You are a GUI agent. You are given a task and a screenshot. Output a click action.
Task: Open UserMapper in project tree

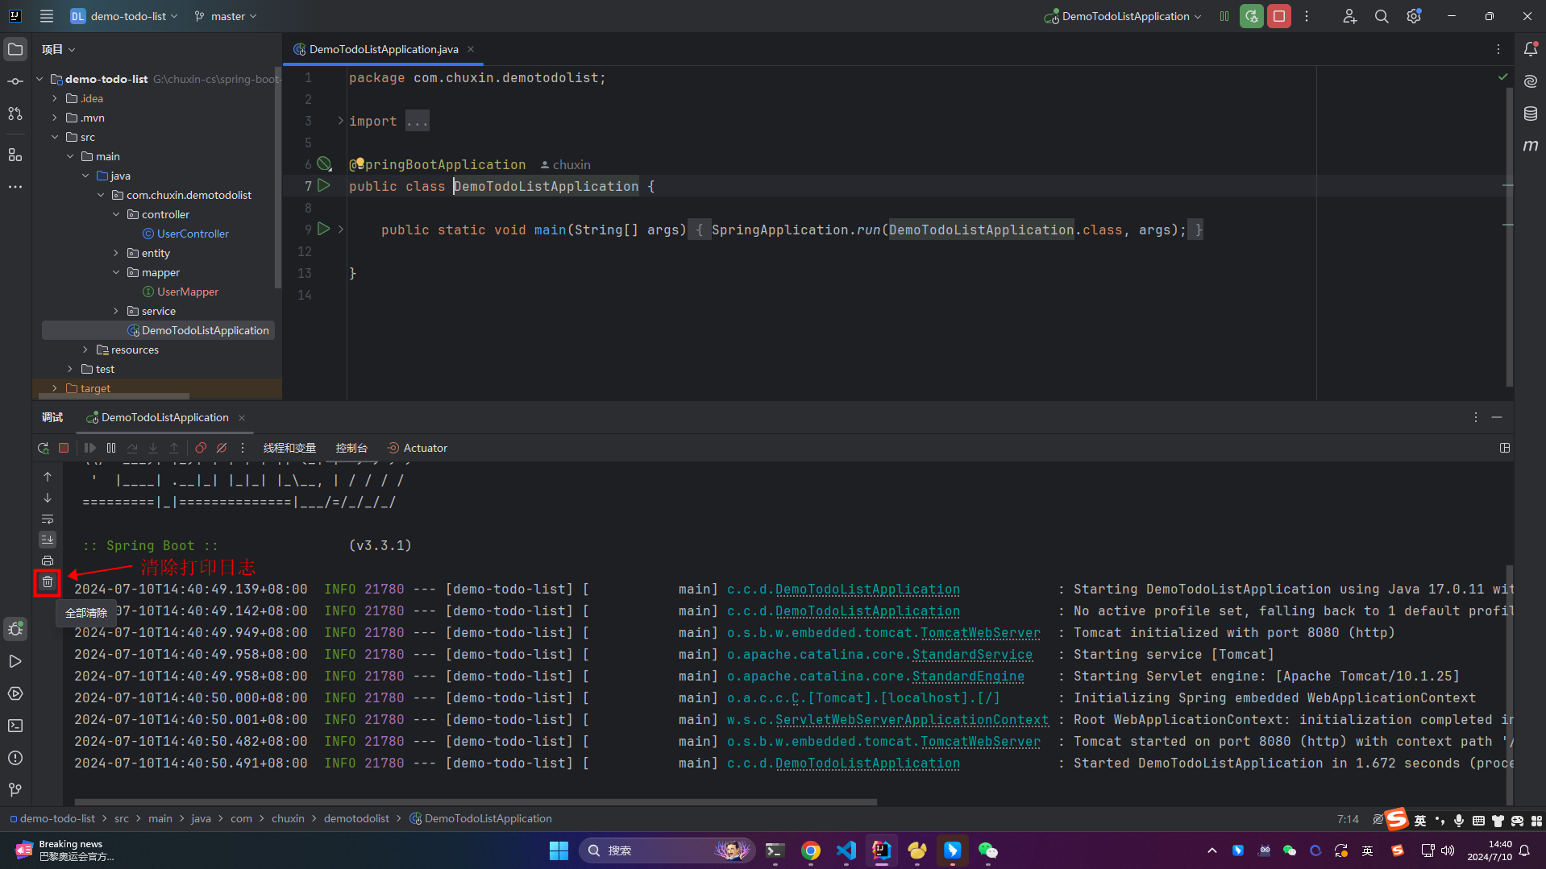click(188, 292)
